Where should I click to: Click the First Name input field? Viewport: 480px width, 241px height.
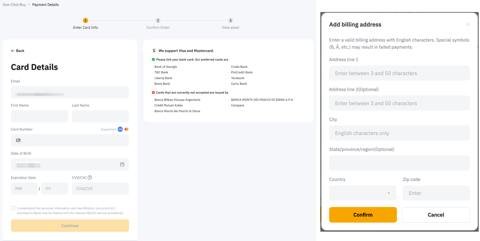coord(39,116)
